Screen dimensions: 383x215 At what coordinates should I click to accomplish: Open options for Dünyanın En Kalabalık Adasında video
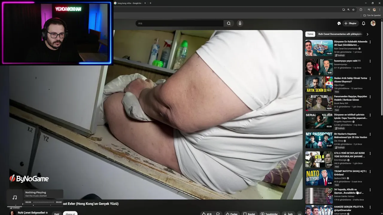[x=370, y=42]
